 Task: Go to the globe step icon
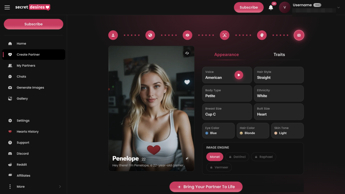coord(150,35)
